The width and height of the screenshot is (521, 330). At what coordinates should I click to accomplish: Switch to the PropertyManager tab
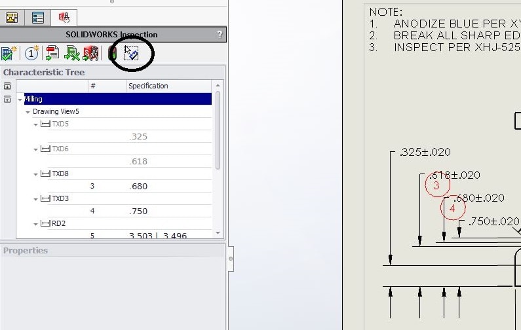point(38,18)
